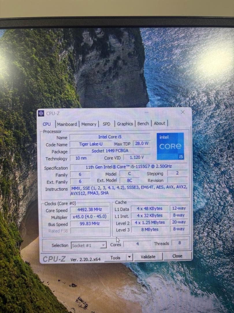Click the Core VID value 1.120 V
The image size is (234, 313).
pos(136,157)
